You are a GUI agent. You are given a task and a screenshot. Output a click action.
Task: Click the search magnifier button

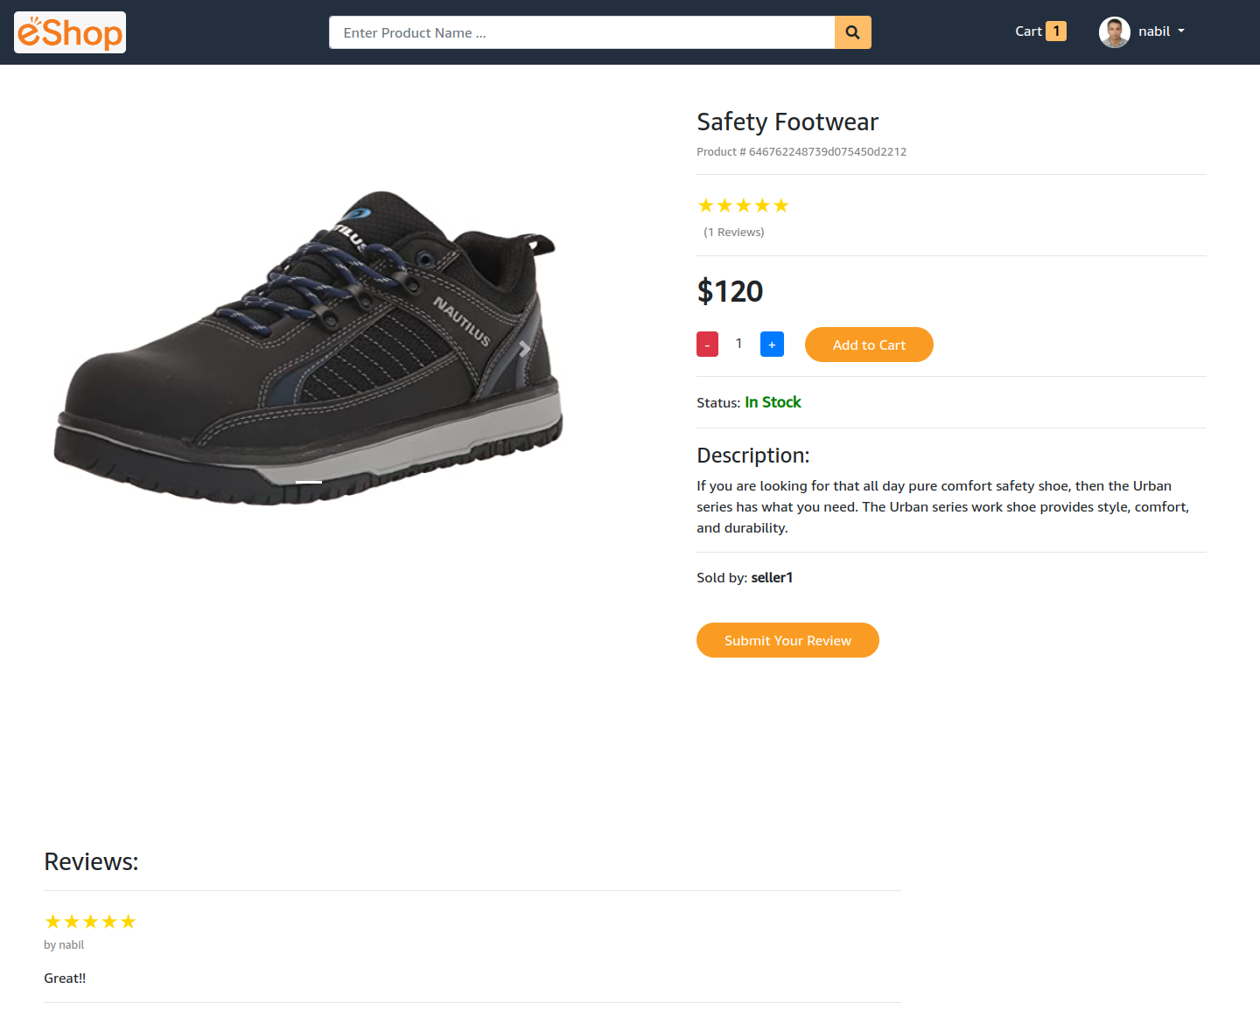[852, 32]
